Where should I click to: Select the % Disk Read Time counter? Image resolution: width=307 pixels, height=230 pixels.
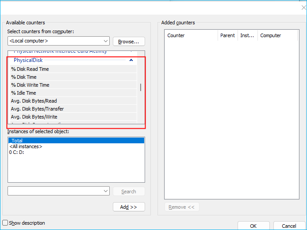[x=73, y=69]
